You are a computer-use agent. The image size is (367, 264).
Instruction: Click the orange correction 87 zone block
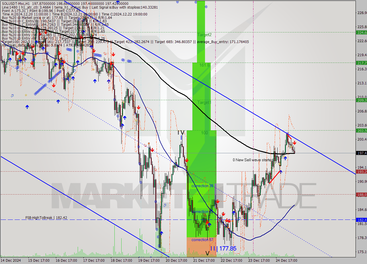click(x=201, y=247)
